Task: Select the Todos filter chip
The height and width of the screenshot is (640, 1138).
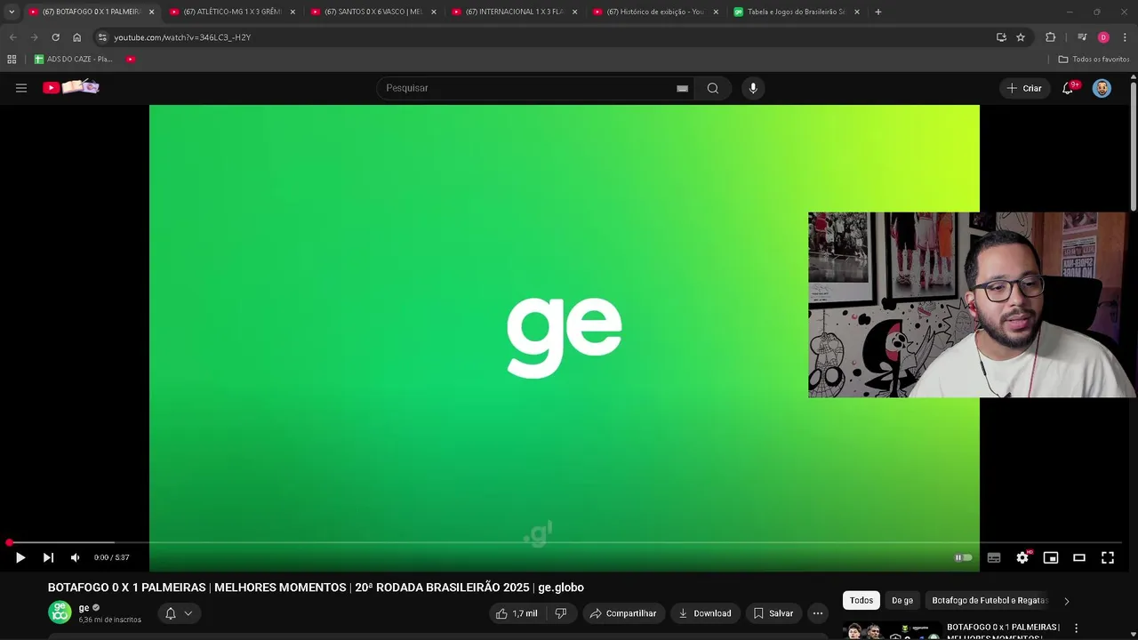Action: point(862,600)
